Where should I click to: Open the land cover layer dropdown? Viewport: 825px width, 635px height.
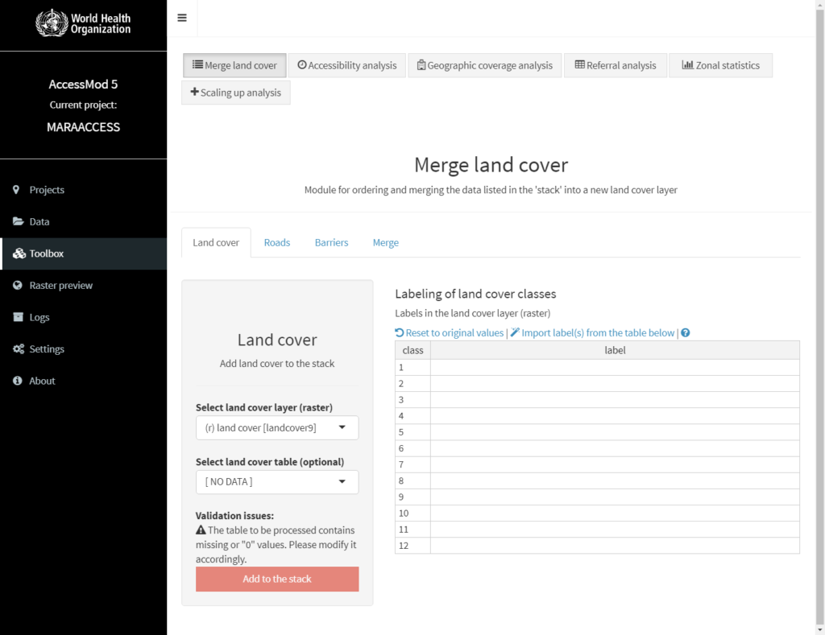(x=277, y=427)
